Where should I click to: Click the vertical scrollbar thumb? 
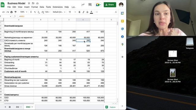pos(118,23)
